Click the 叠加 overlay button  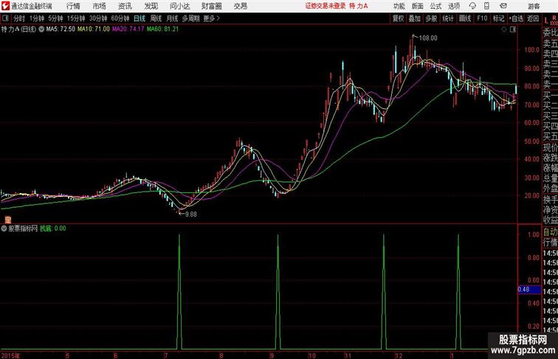coord(415,18)
